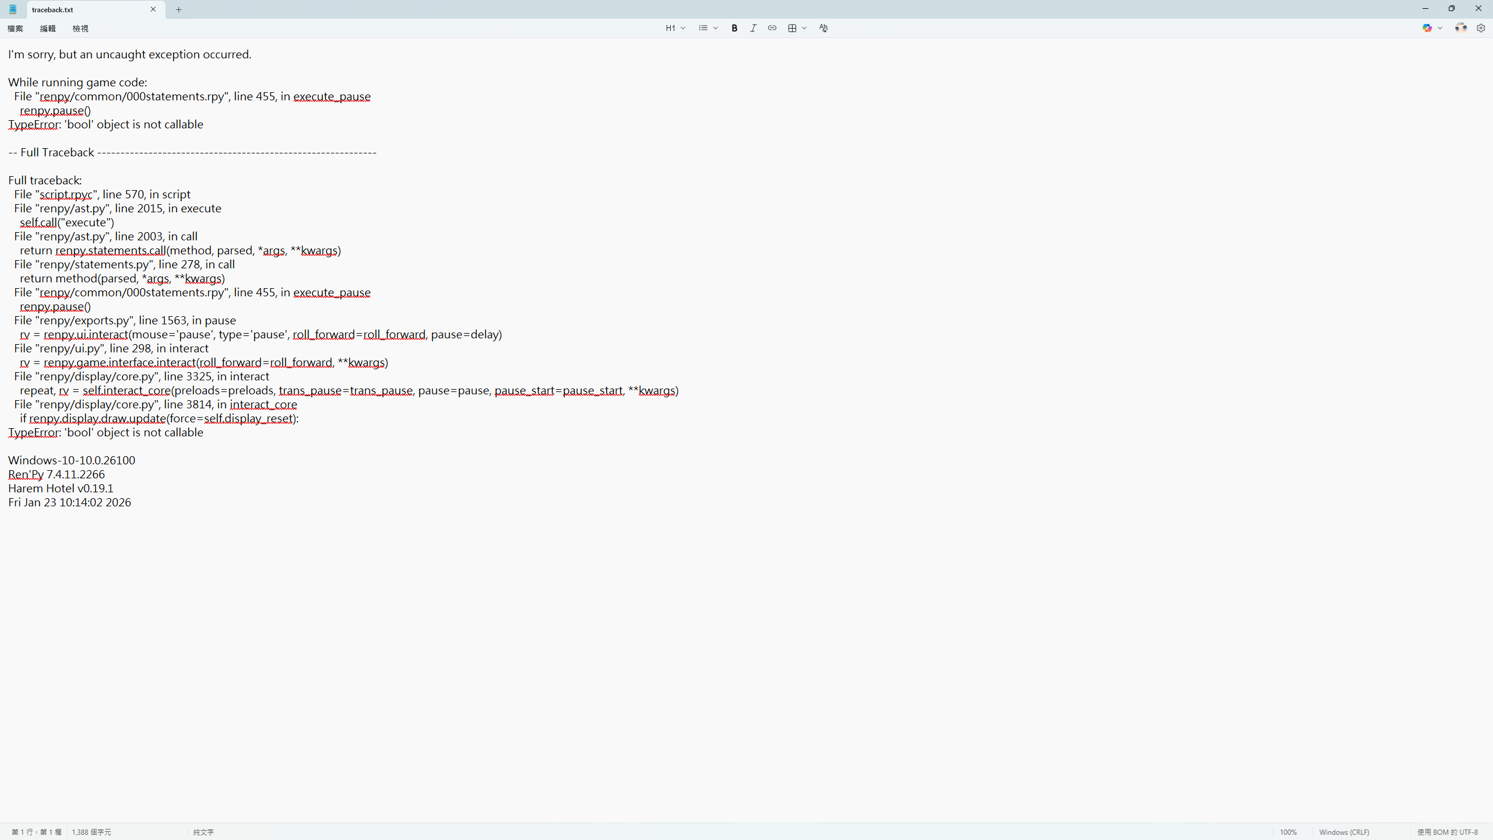Add a new tab with plus button
Image resolution: width=1493 pixels, height=840 pixels.
point(179,9)
